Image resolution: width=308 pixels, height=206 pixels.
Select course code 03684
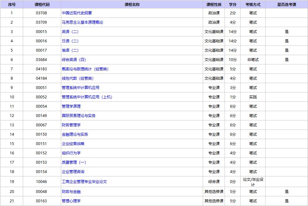click(42, 60)
